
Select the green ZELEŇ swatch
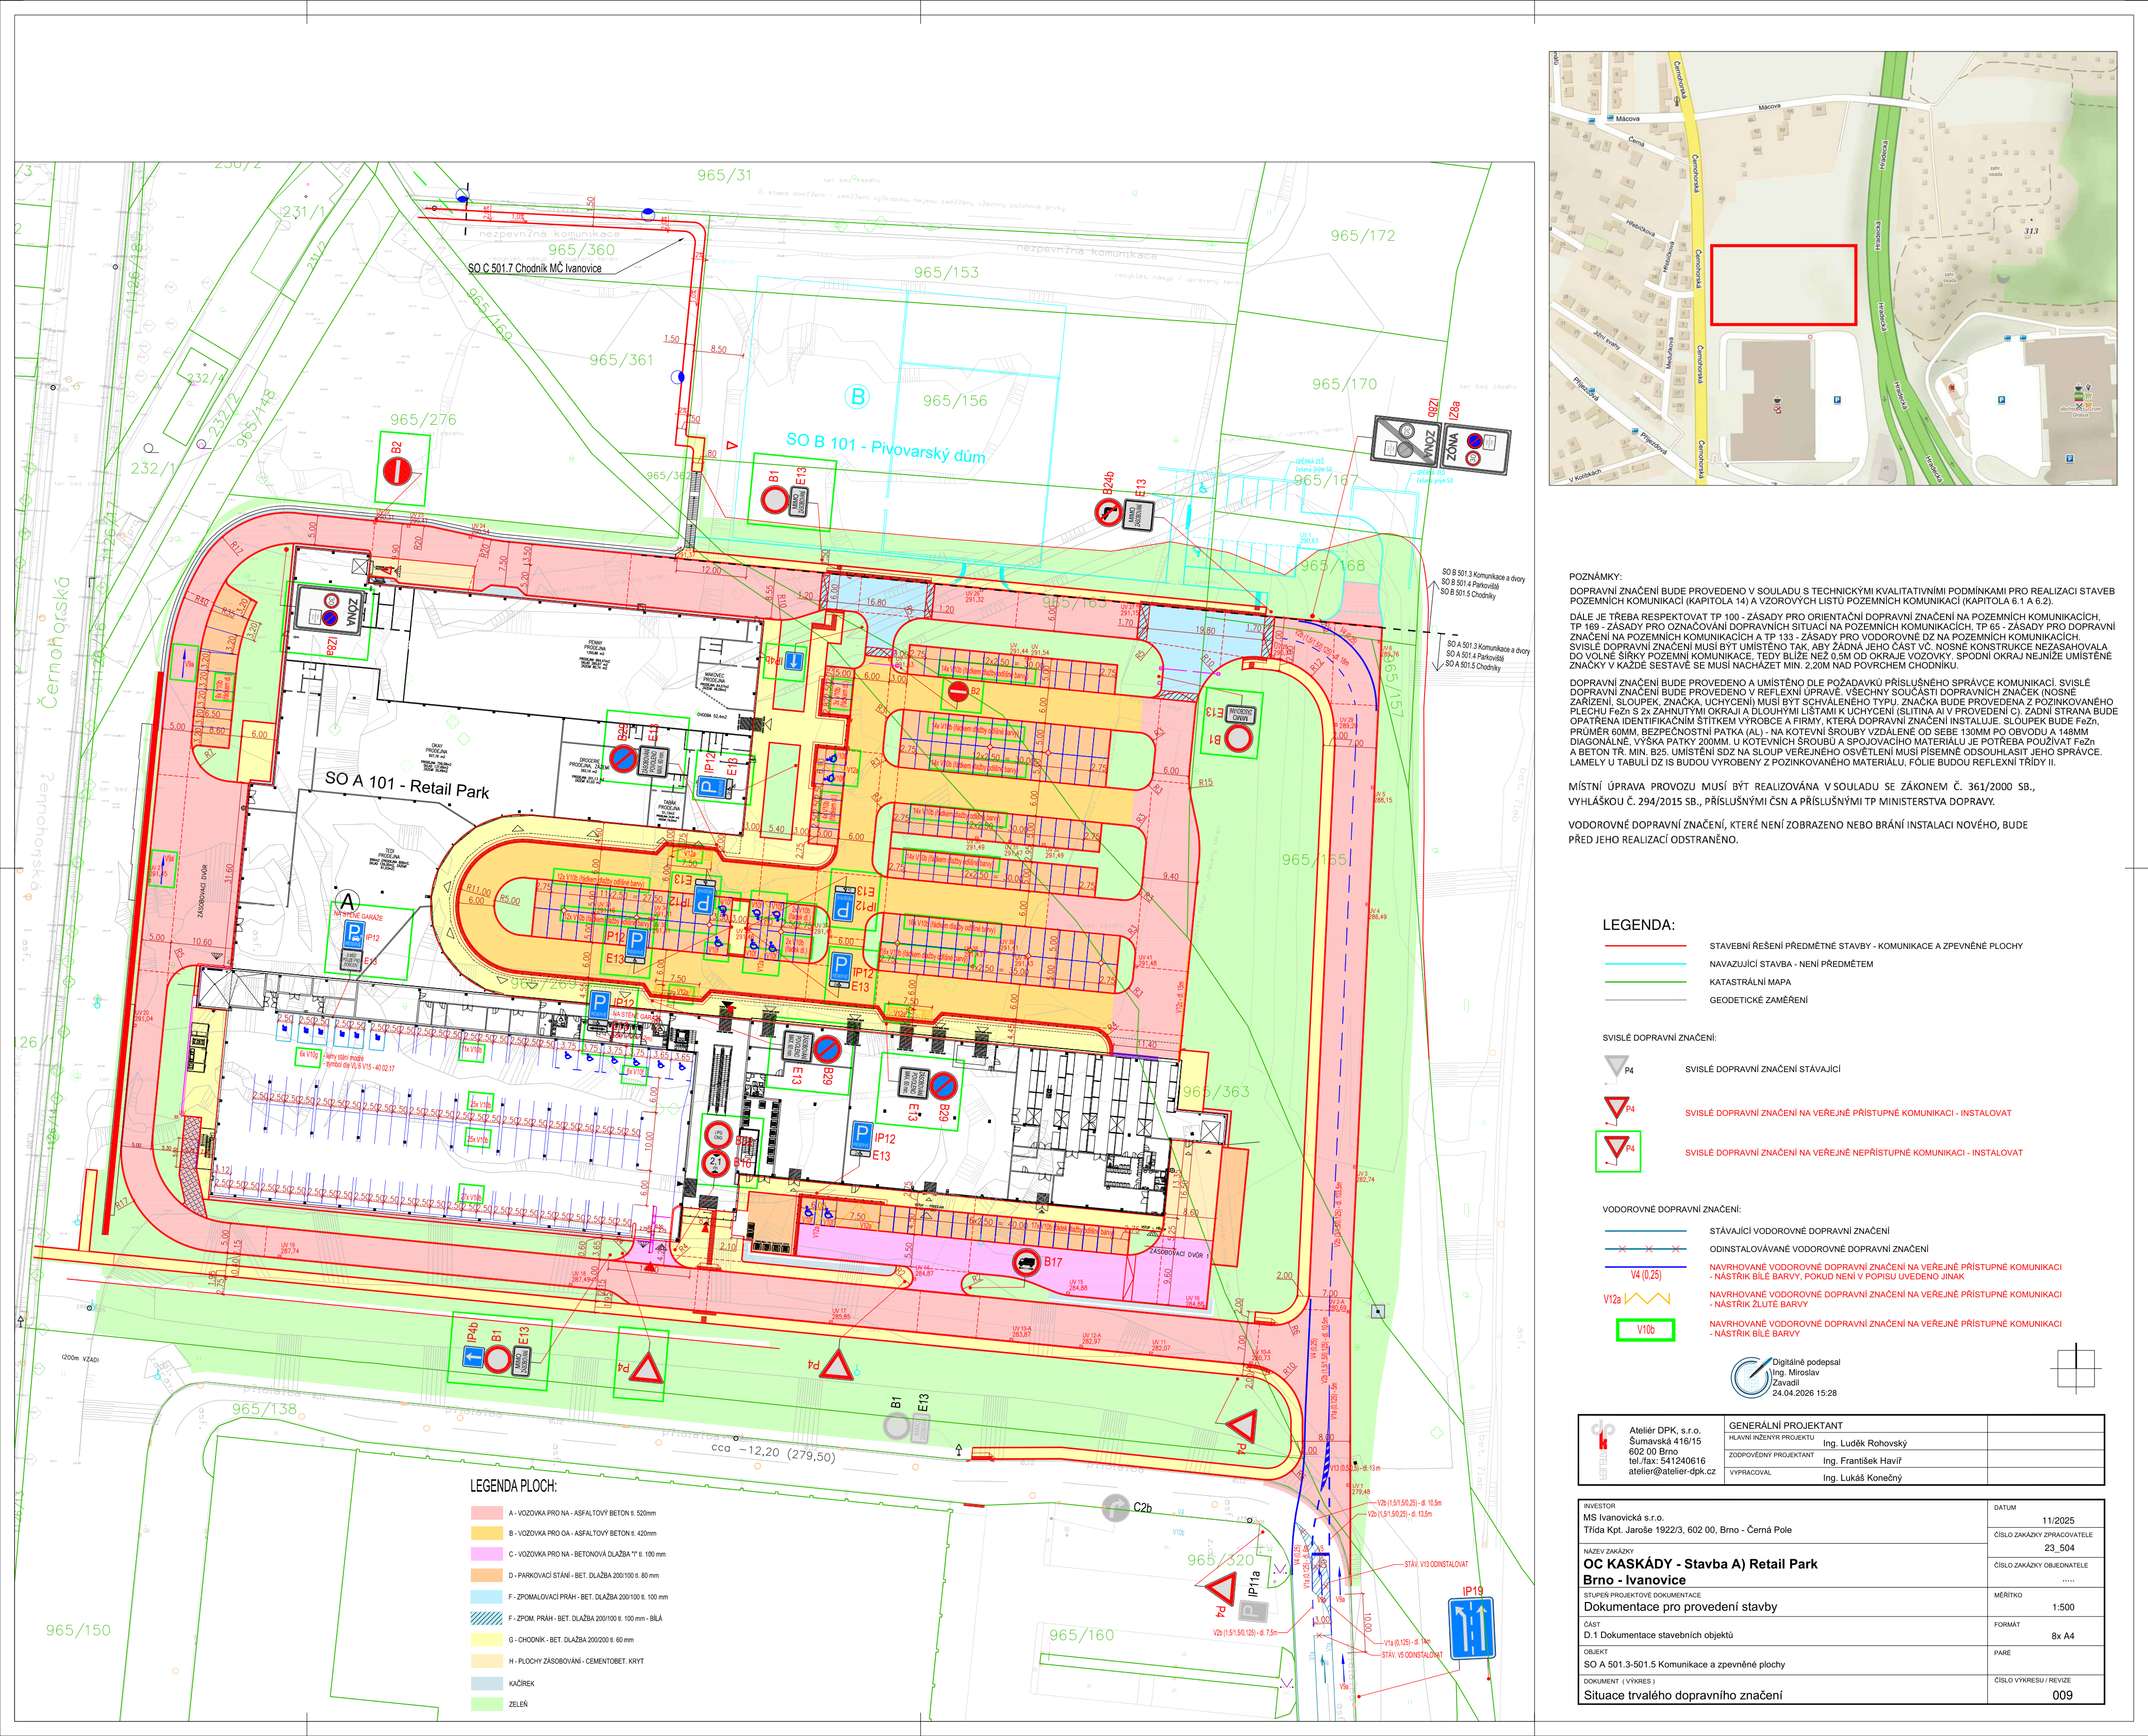point(486,1704)
